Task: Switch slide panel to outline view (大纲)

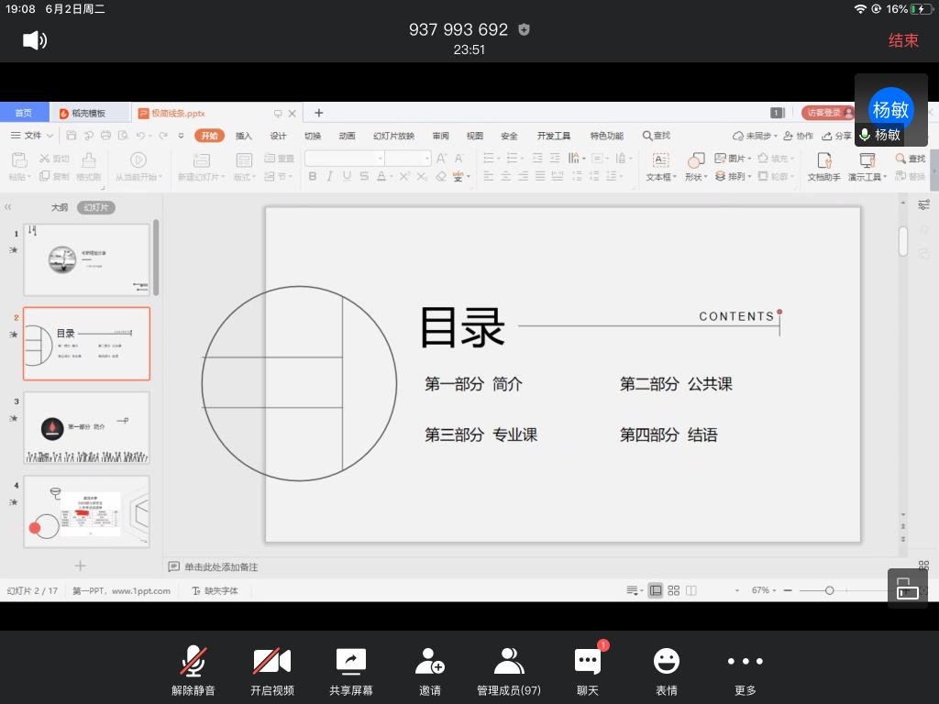Action: point(60,208)
